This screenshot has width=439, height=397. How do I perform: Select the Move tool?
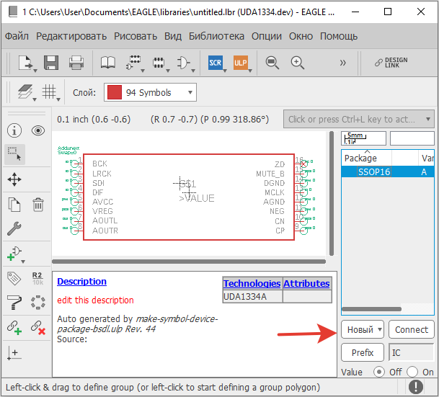[x=14, y=179]
